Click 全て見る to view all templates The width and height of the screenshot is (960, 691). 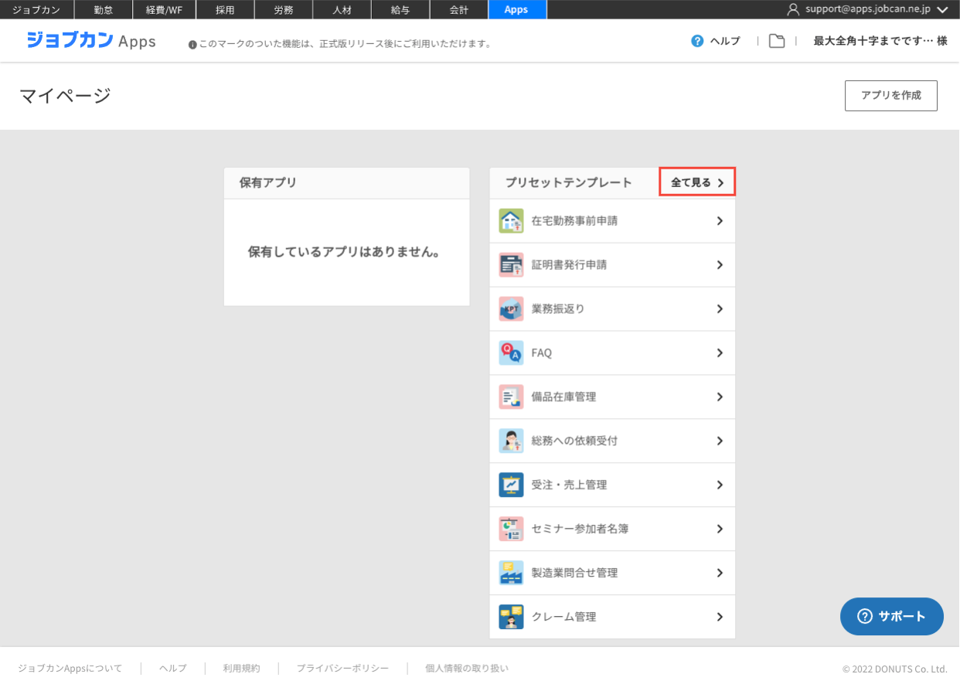tap(696, 182)
